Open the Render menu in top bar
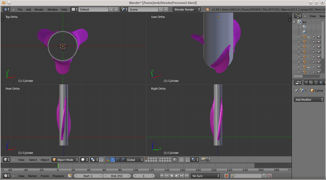 tap(39, 10)
